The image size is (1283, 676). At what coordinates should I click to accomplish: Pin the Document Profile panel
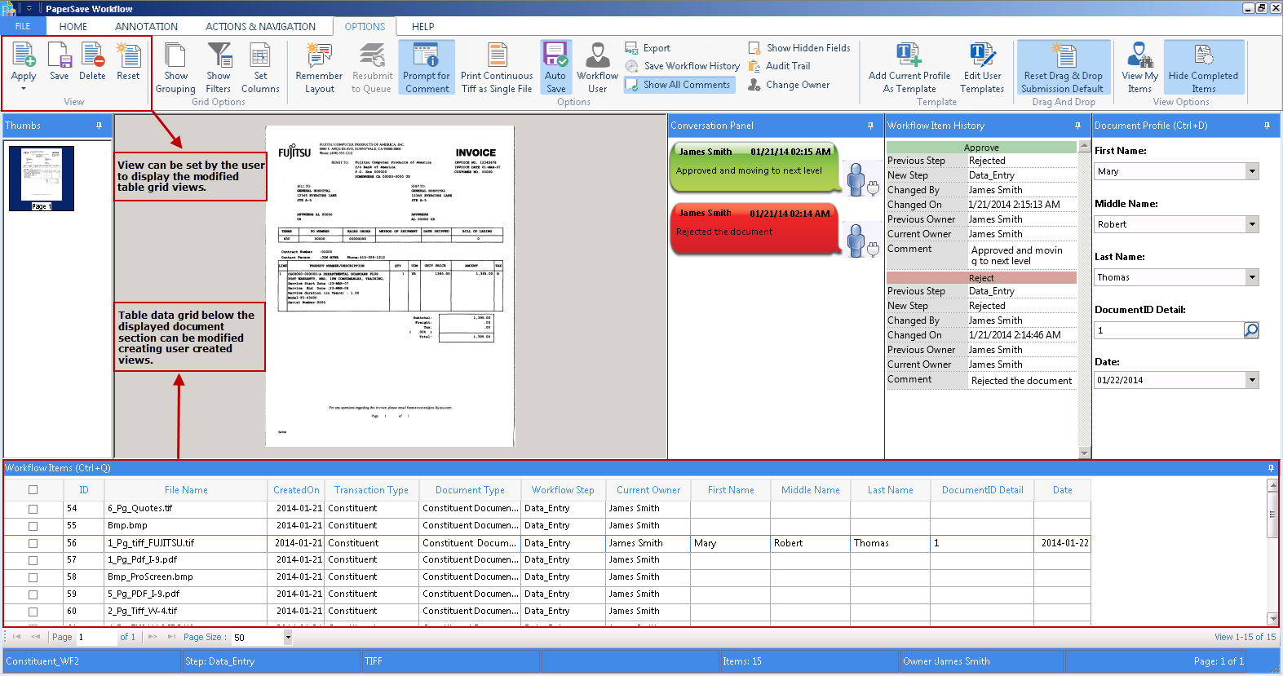pos(1267,126)
